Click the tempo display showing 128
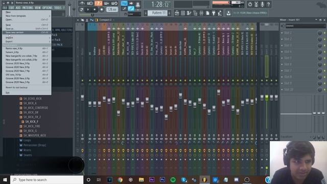 pos(112,9)
